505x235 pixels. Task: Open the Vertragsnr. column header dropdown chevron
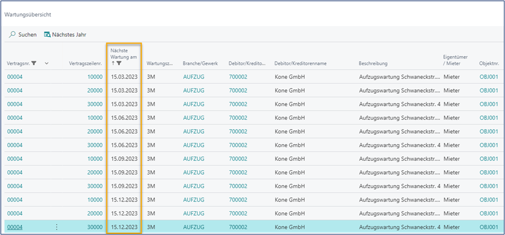point(47,64)
